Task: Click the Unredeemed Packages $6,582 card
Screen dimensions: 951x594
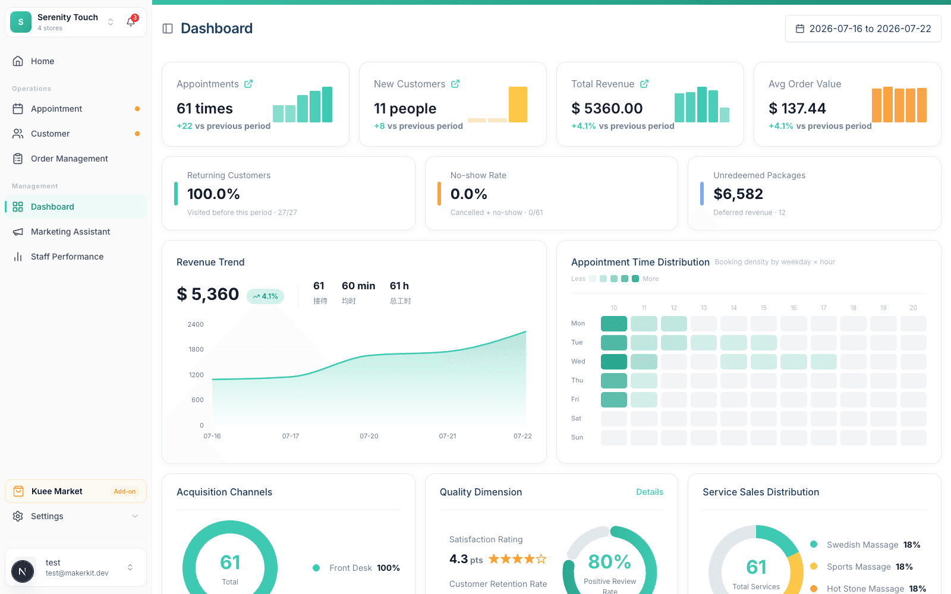Action: [814, 193]
